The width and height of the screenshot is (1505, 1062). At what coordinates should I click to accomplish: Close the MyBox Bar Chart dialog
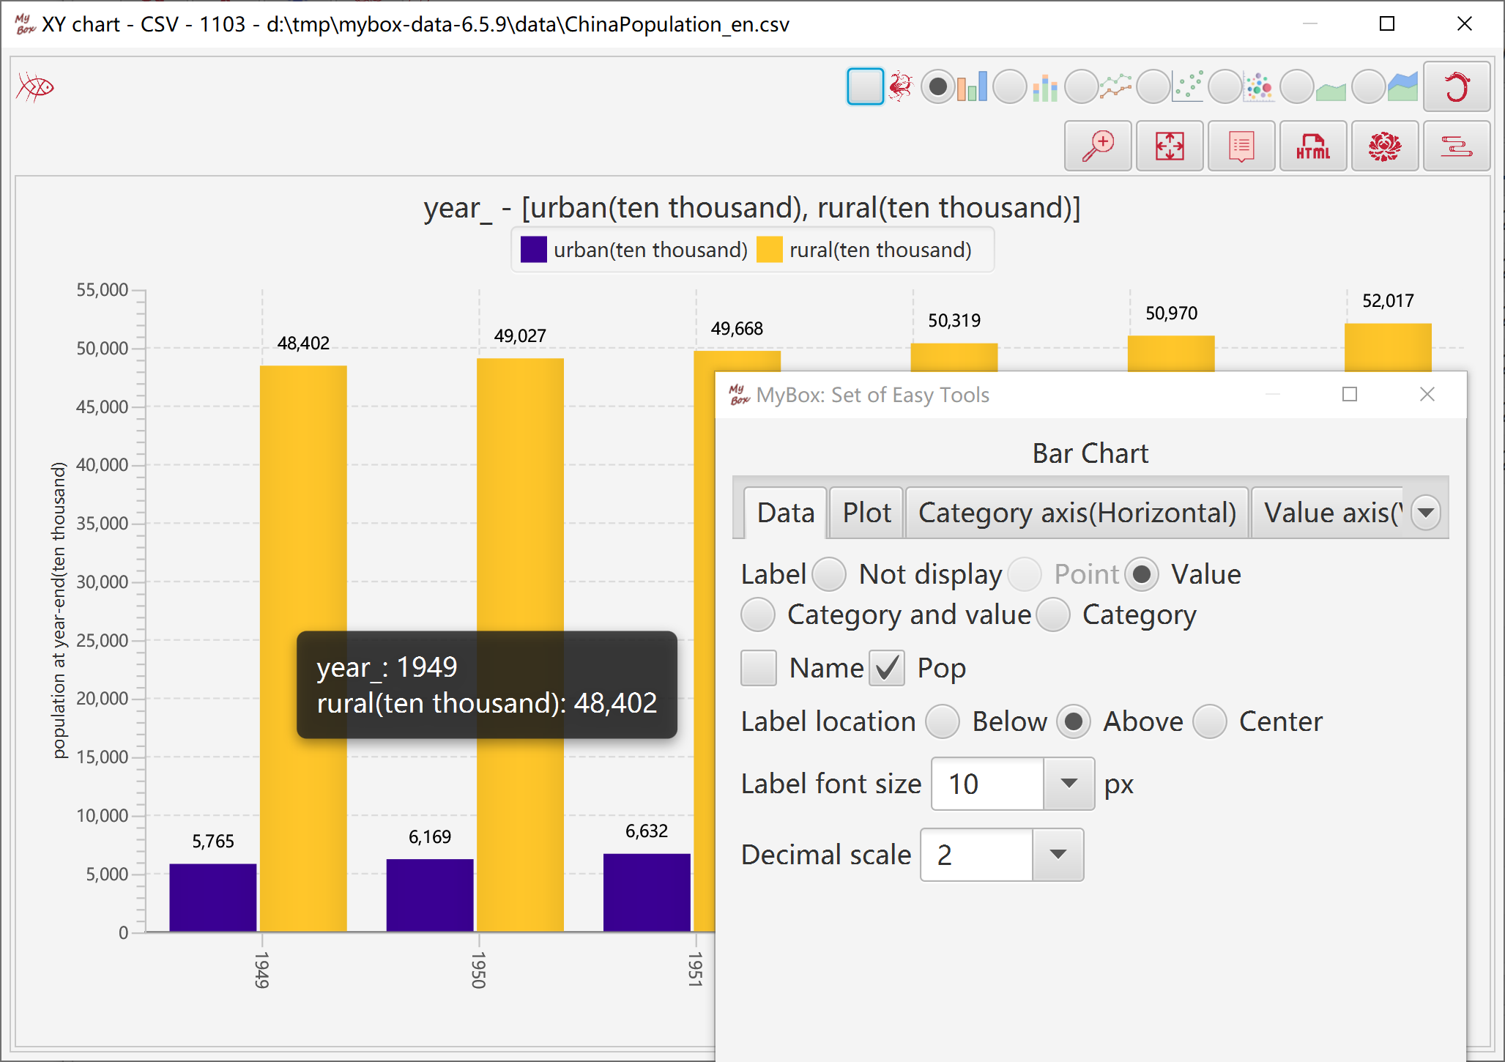(1427, 395)
